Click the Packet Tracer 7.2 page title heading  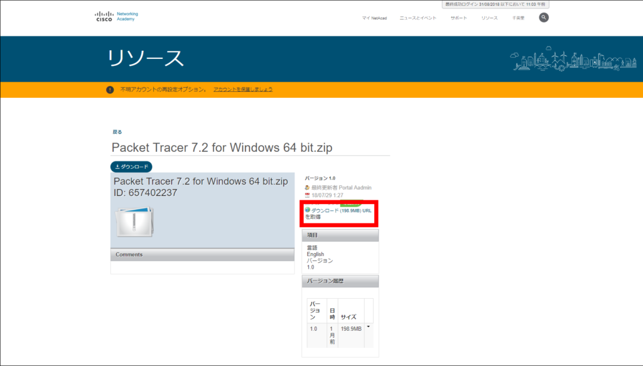[222, 148]
